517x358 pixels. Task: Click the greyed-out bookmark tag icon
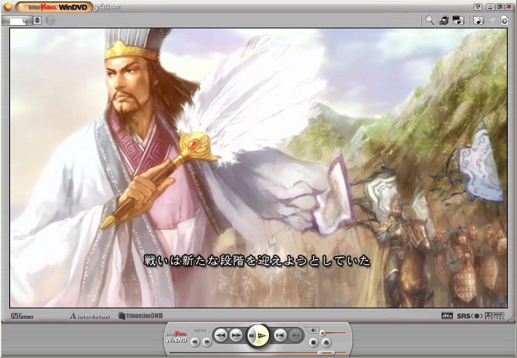pos(492,20)
